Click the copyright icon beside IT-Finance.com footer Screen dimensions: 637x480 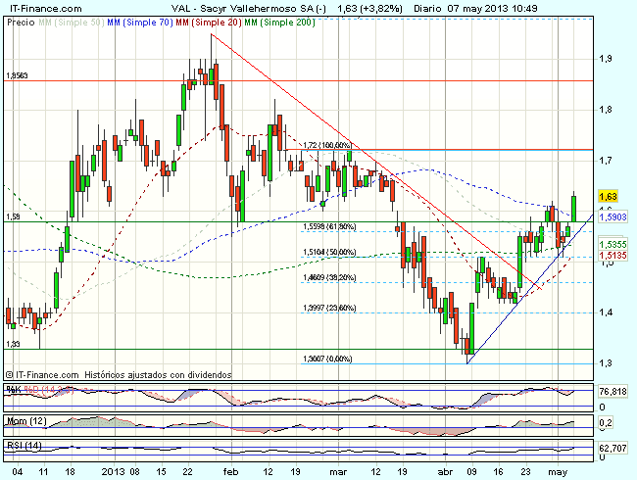pyautogui.click(x=9, y=374)
